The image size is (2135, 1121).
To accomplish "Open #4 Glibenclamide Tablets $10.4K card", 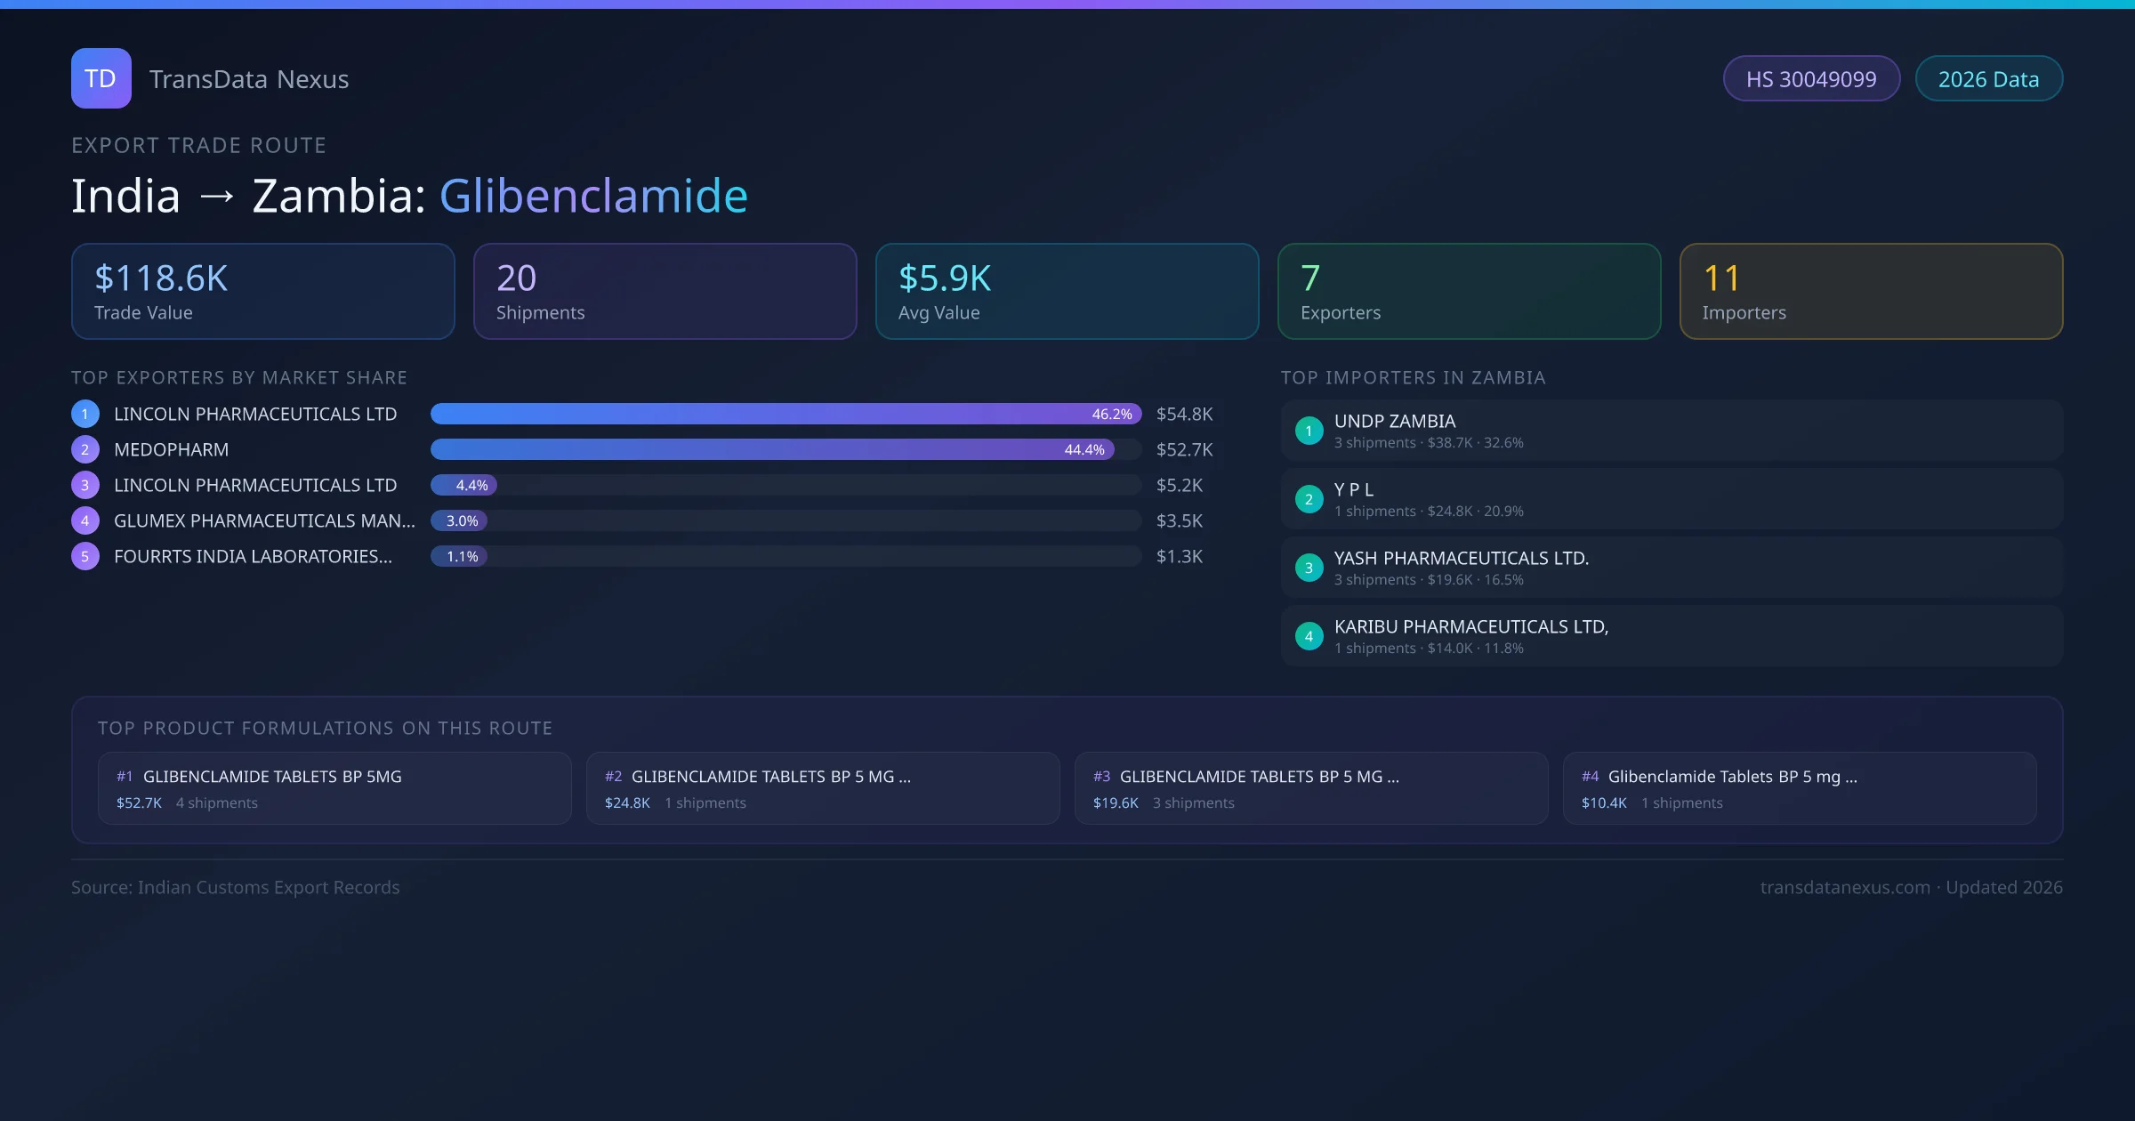I will (1799, 788).
